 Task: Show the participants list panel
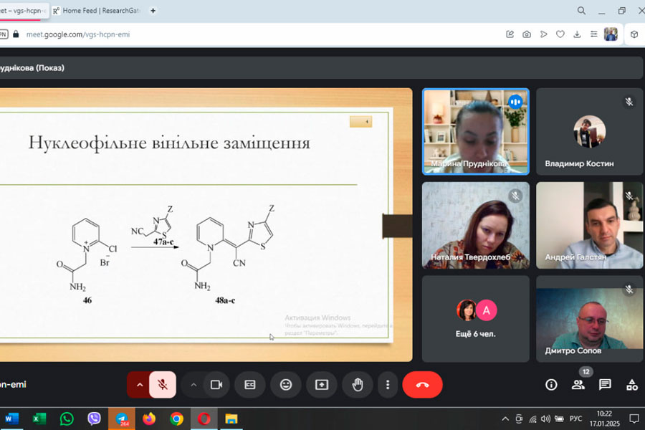tap(578, 385)
